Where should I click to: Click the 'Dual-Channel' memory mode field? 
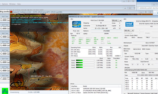(x=144, y=62)
